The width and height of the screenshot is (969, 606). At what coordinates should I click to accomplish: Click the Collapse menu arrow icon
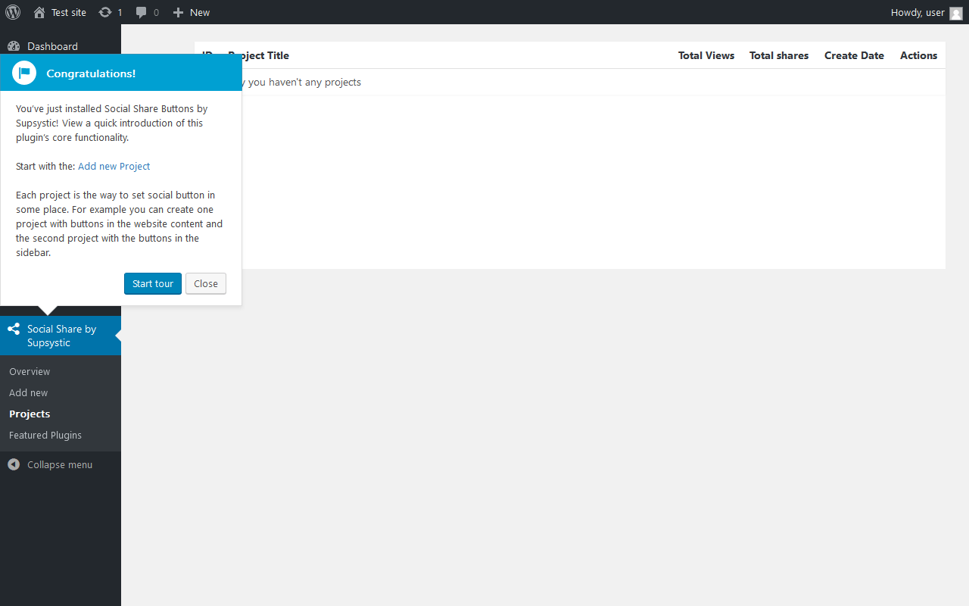click(x=14, y=464)
